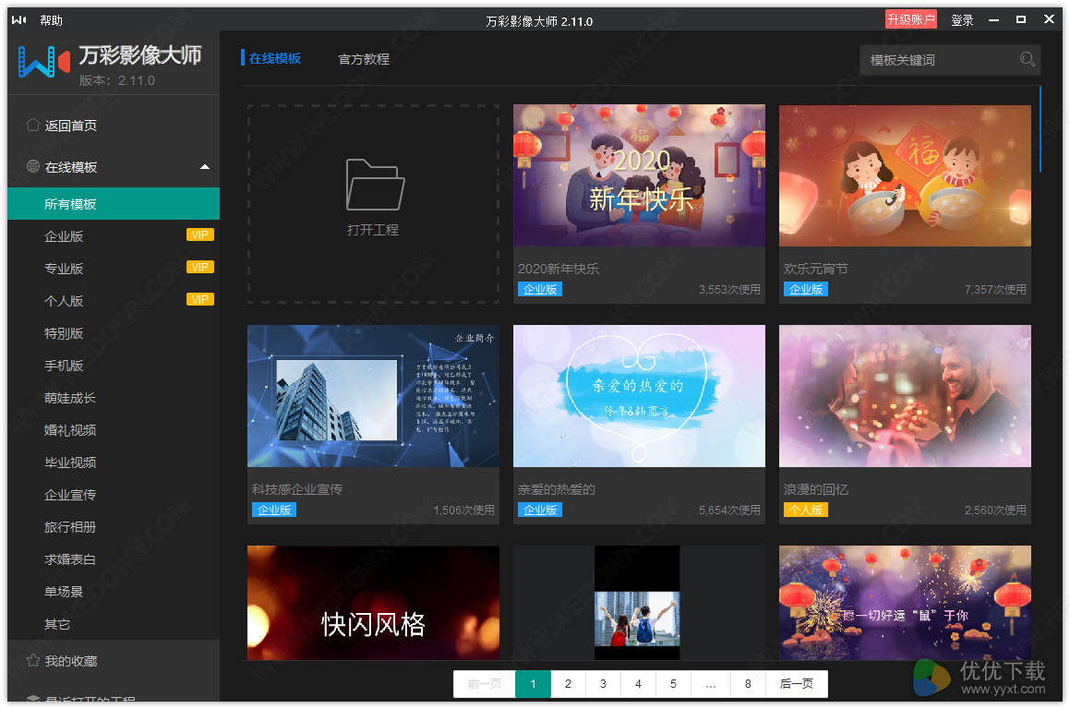Click the template list vertical scrollbar

(x=1040, y=129)
